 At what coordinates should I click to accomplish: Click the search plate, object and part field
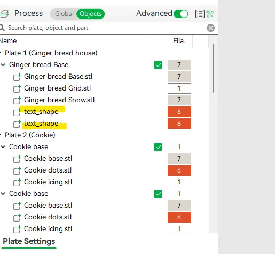point(106,28)
